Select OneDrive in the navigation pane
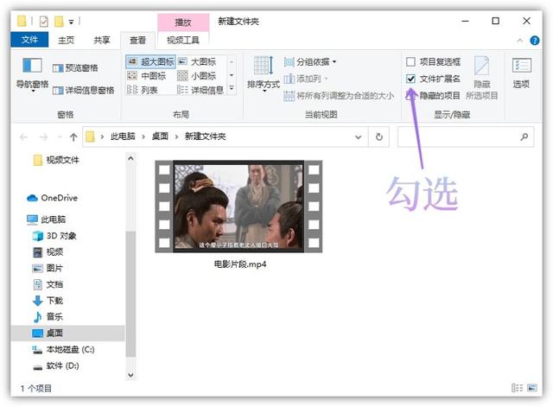The width and height of the screenshot is (553, 407). tap(52, 198)
